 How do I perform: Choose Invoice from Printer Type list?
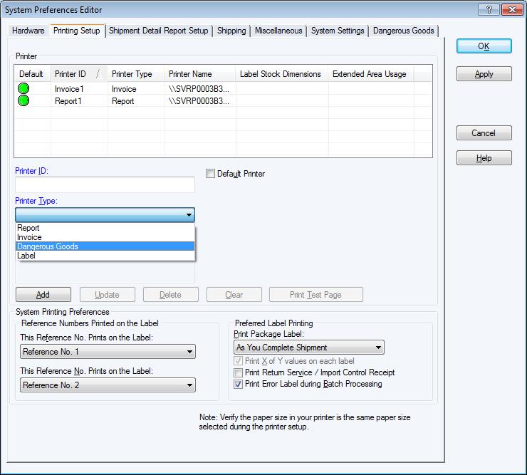(x=105, y=237)
